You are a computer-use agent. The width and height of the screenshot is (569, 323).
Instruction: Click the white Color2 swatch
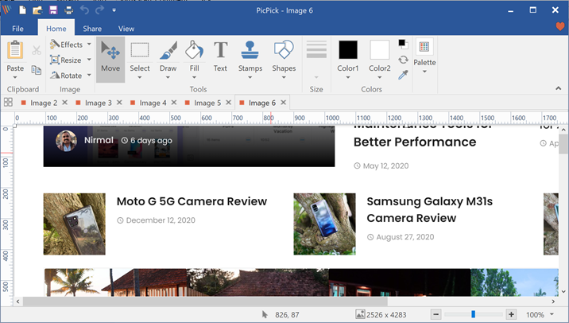tap(380, 50)
